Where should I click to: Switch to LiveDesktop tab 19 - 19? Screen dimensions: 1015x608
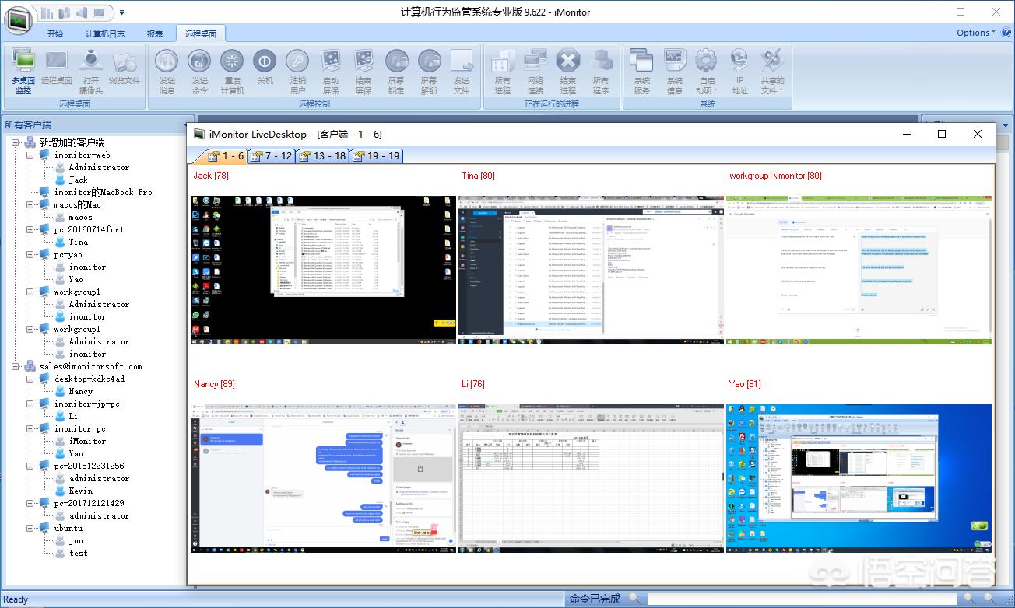(375, 156)
